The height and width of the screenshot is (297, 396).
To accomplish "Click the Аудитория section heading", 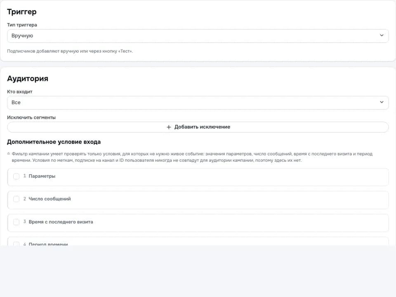I will click(x=28, y=78).
